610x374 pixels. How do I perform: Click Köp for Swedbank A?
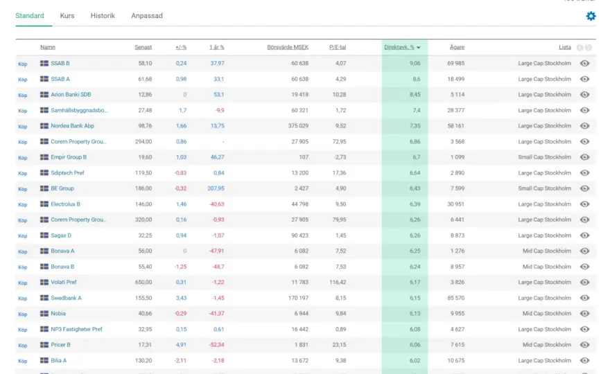coord(23,299)
